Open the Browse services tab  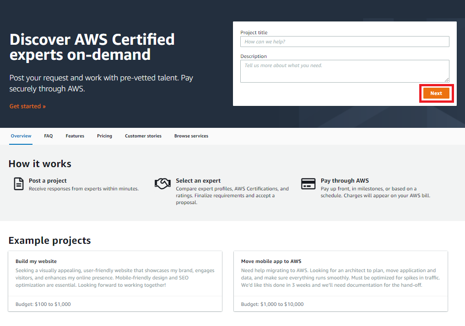[191, 136]
